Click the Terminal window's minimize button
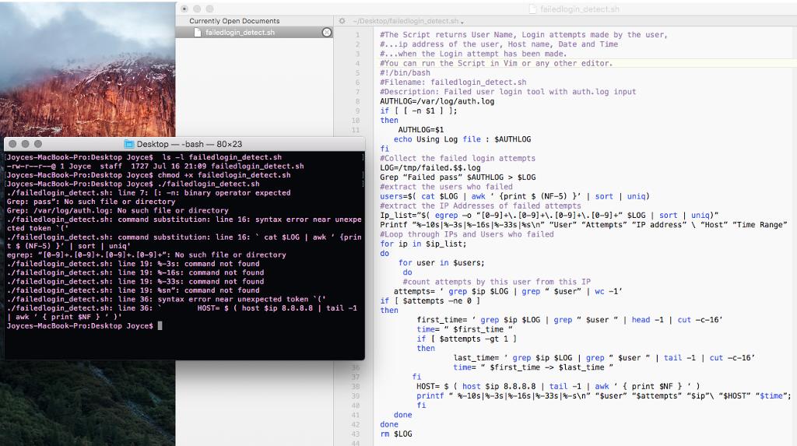The image size is (797, 446). click(x=26, y=144)
